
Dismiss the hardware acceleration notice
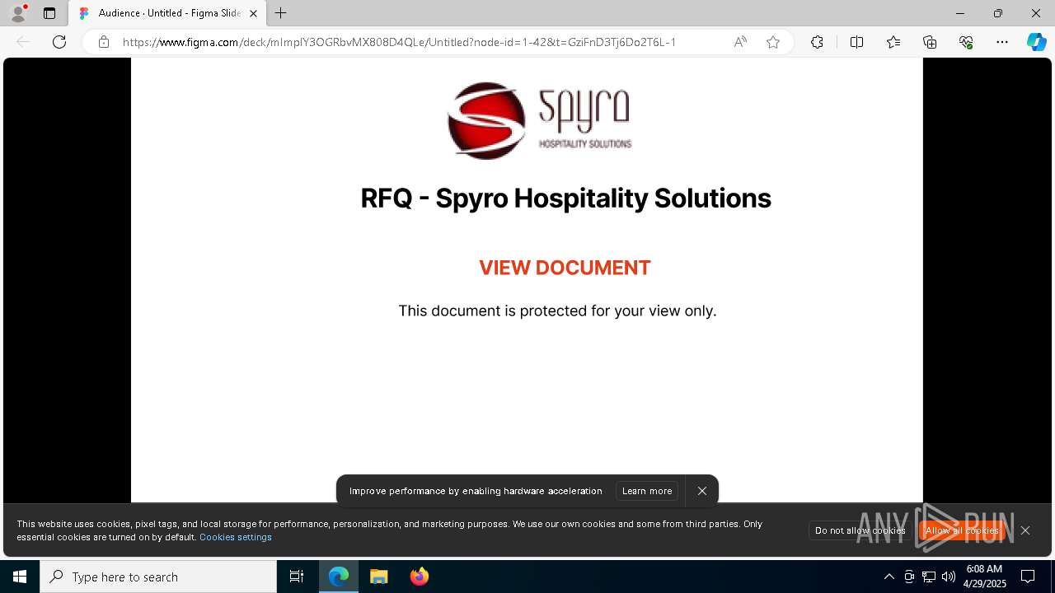[x=702, y=491]
